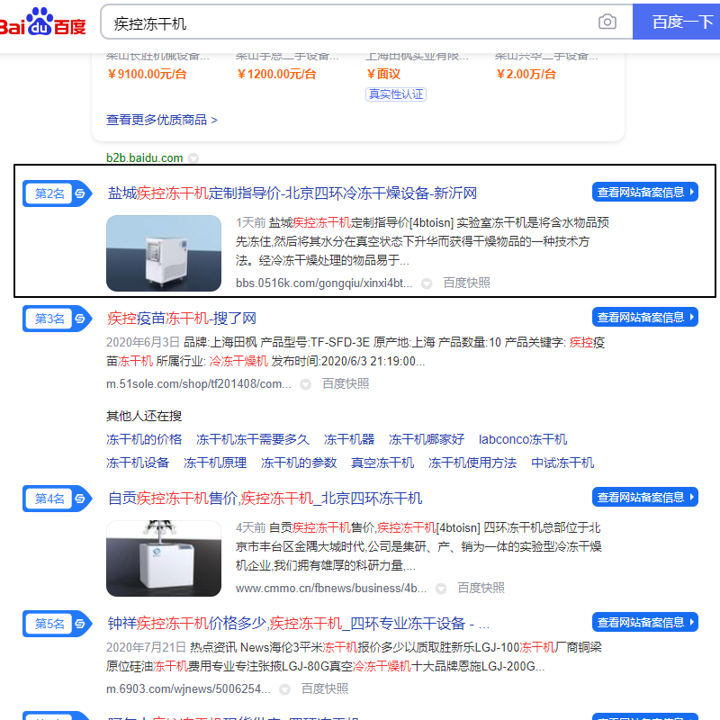Open the www.cmmo.cn/fbnews URL link
Image resolution: width=720 pixels, height=720 pixels.
pyautogui.click(x=331, y=588)
